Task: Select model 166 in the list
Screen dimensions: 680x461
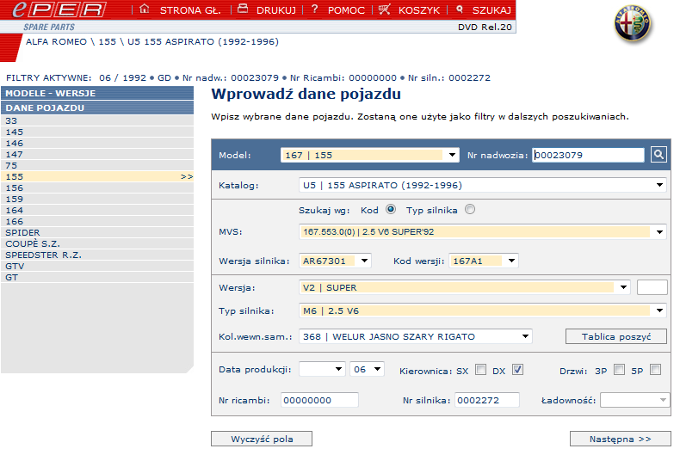Action: point(97,221)
